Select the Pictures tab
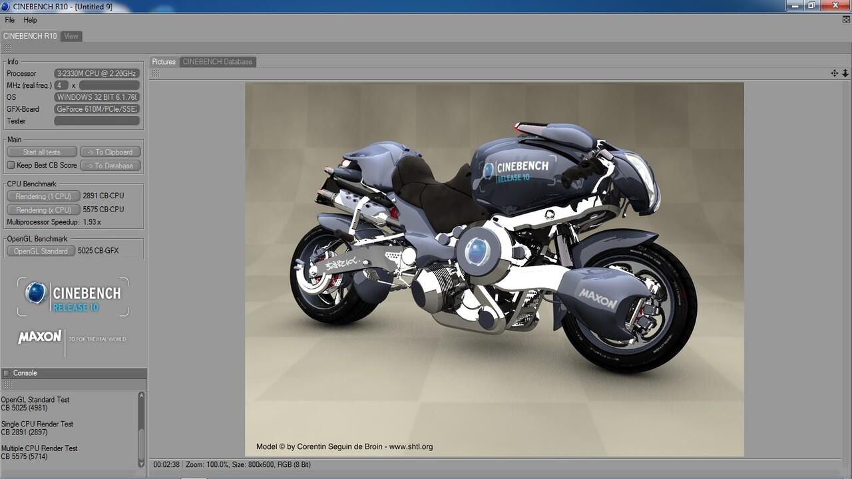 point(164,62)
